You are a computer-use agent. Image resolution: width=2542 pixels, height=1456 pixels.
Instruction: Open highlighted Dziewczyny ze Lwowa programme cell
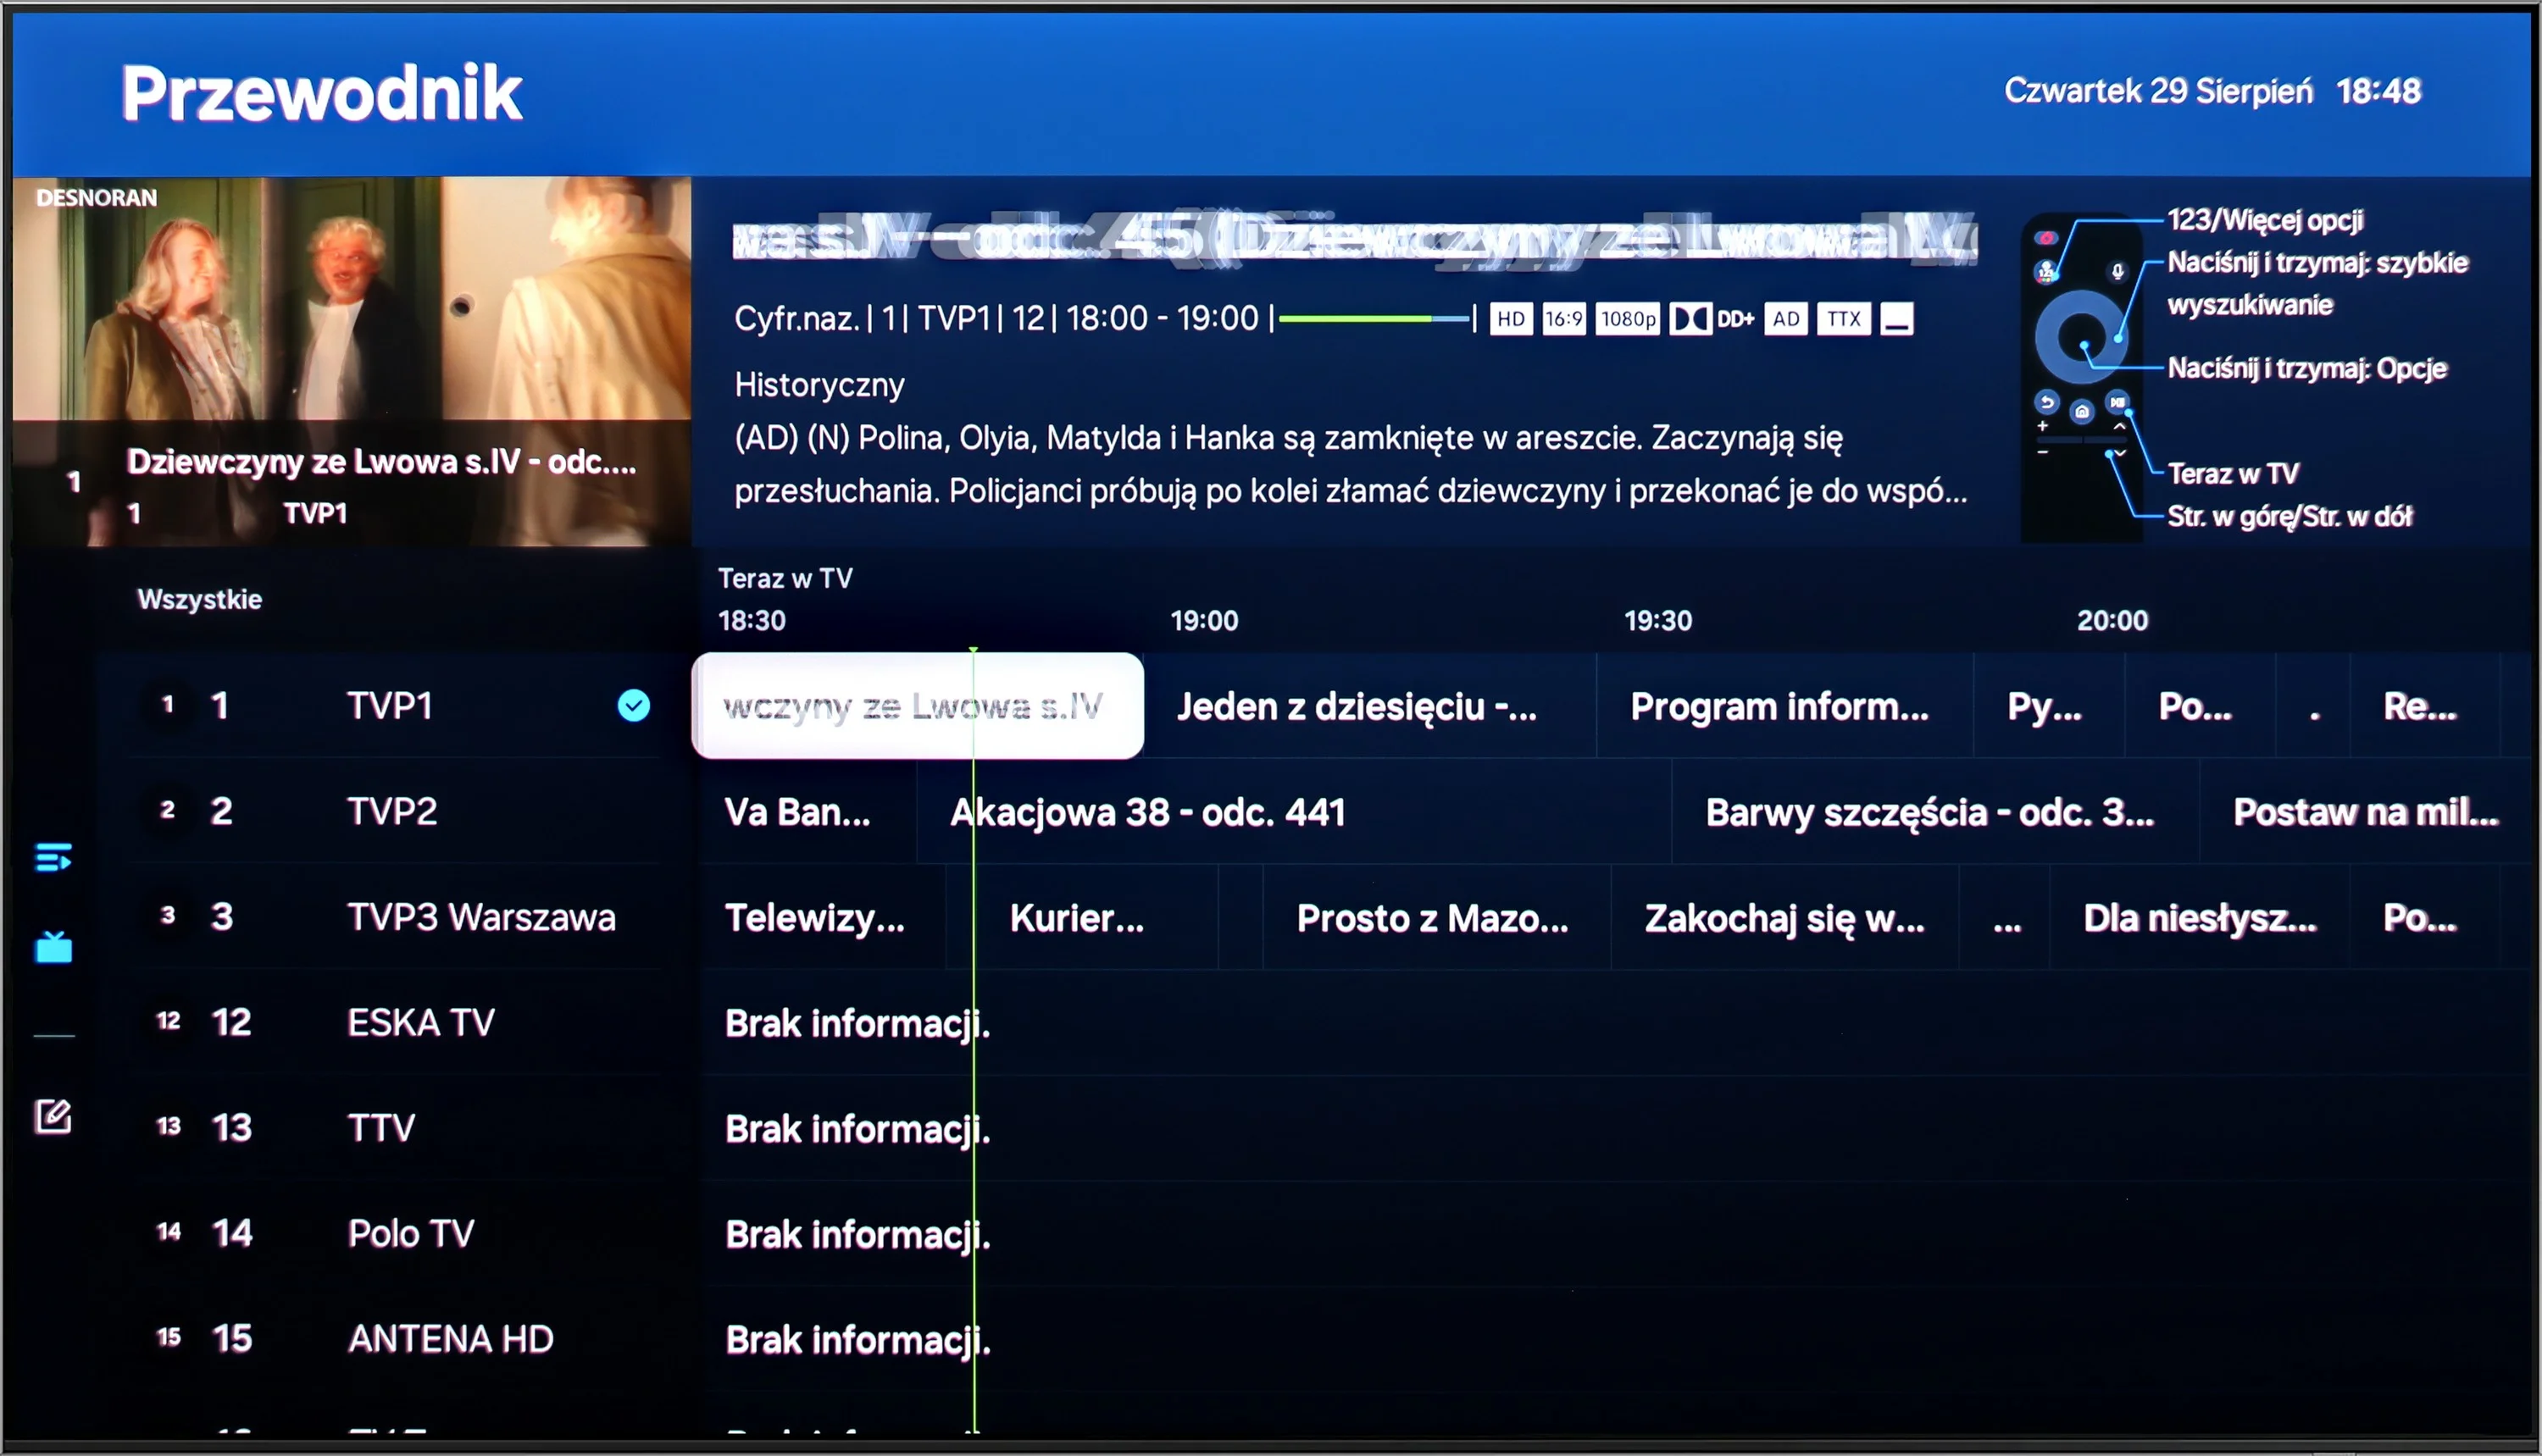pos(918,706)
